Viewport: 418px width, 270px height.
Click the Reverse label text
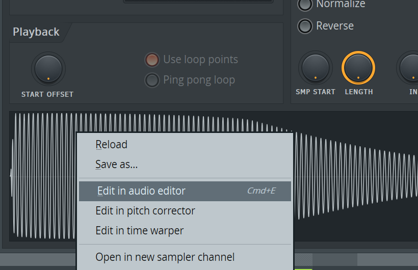pos(335,26)
